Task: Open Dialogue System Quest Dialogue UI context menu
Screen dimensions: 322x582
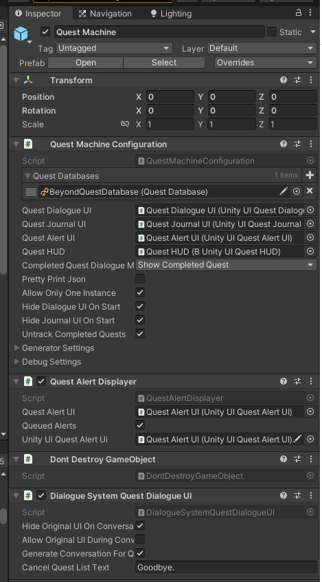Action: 311,495
